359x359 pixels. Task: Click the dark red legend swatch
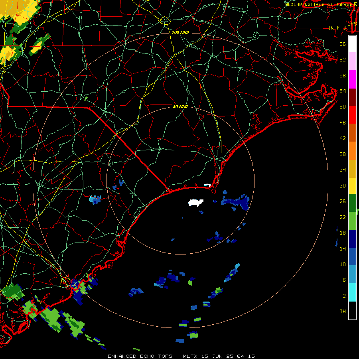[352, 97]
